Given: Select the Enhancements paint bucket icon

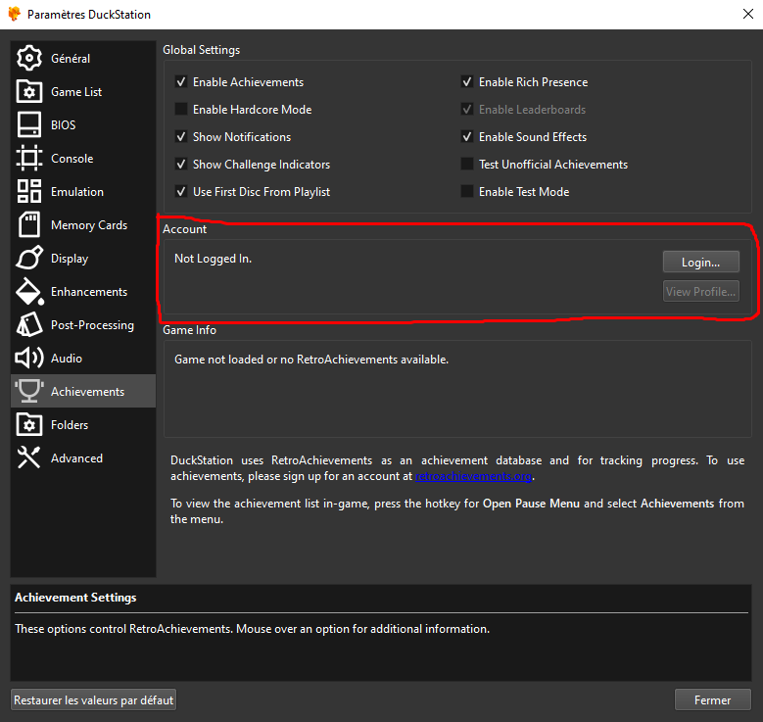Looking at the screenshot, I should (x=29, y=291).
